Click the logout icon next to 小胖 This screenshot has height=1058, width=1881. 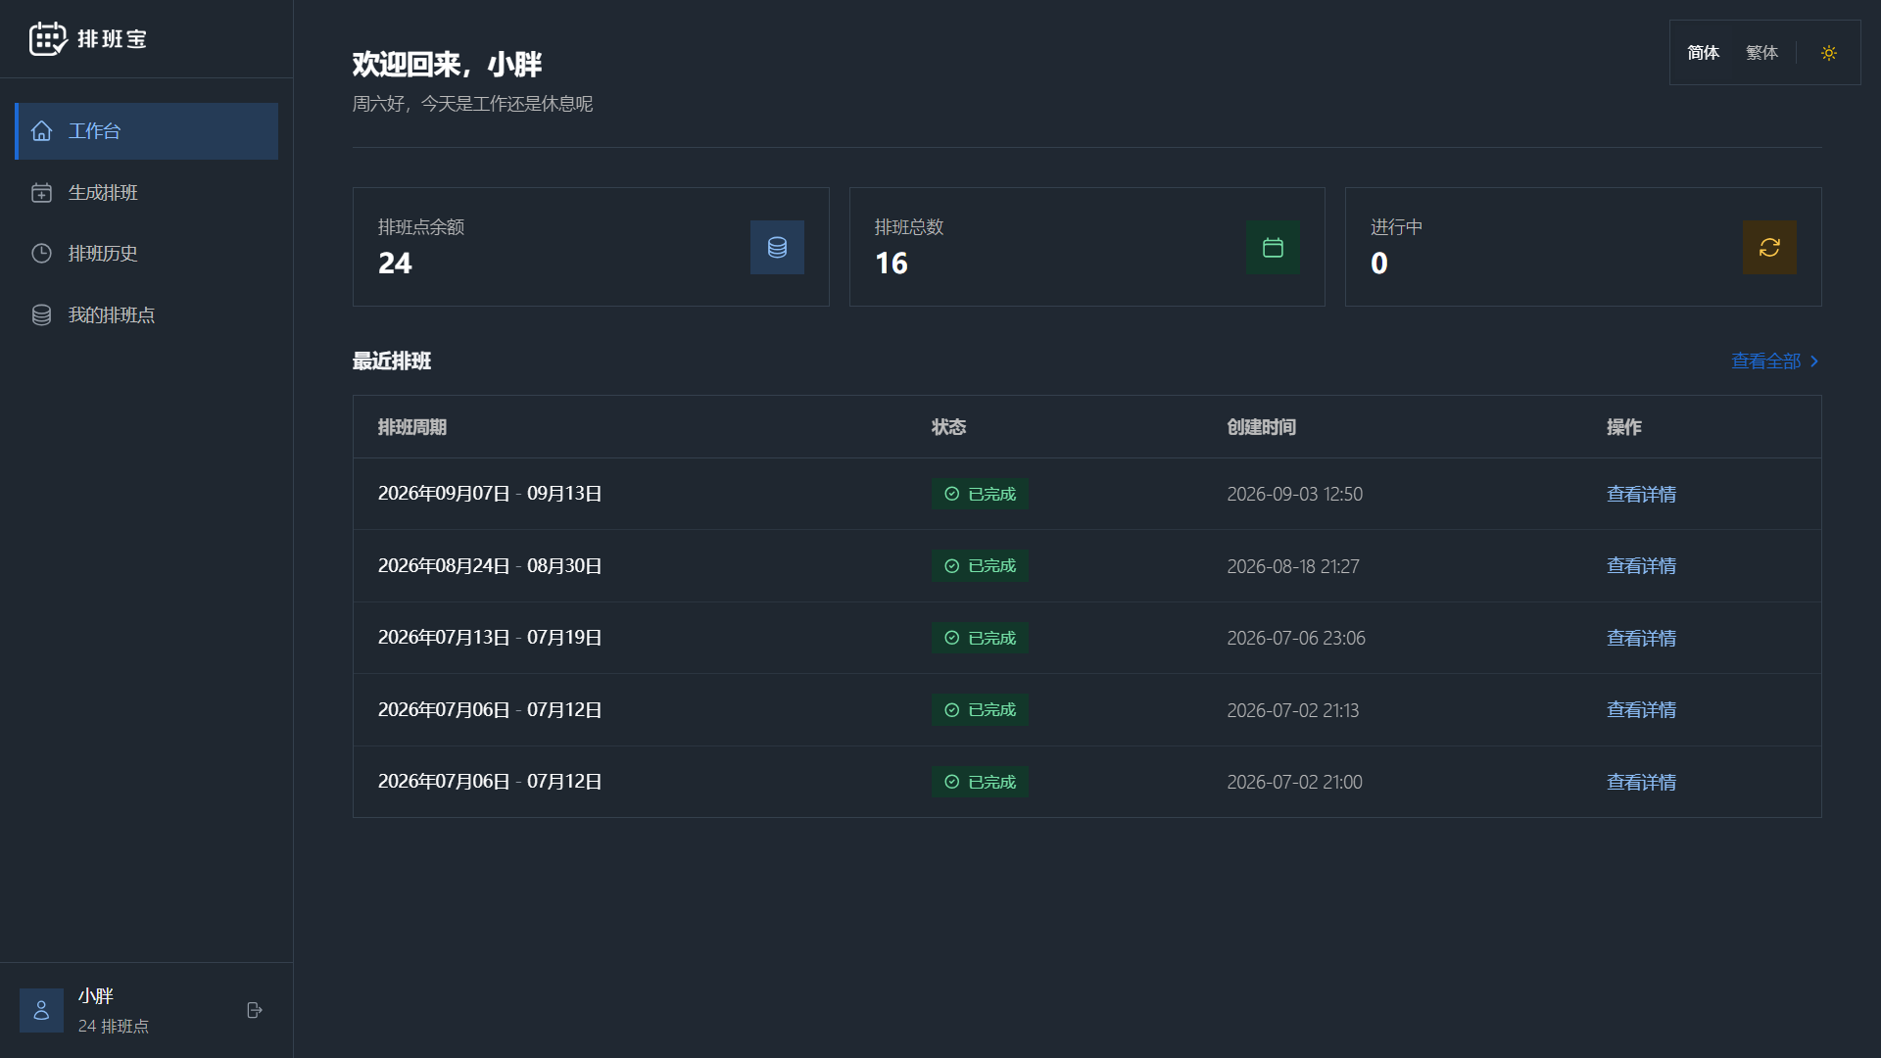pyautogui.click(x=255, y=1010)
